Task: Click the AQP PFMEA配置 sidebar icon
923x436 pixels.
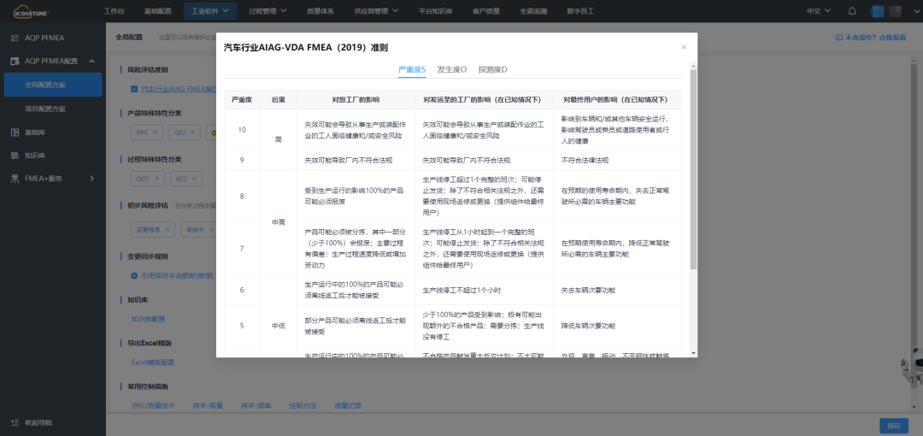Action: [15, 62]
